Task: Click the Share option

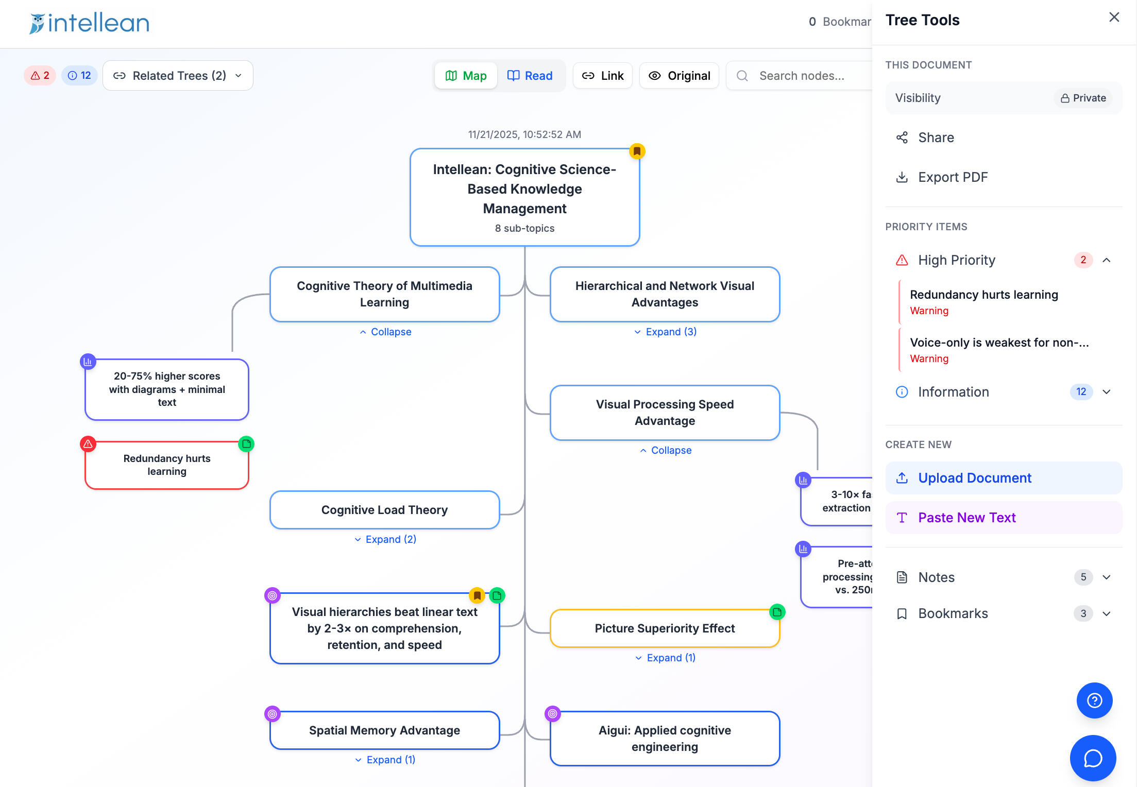Action: tap(1004, 138)
